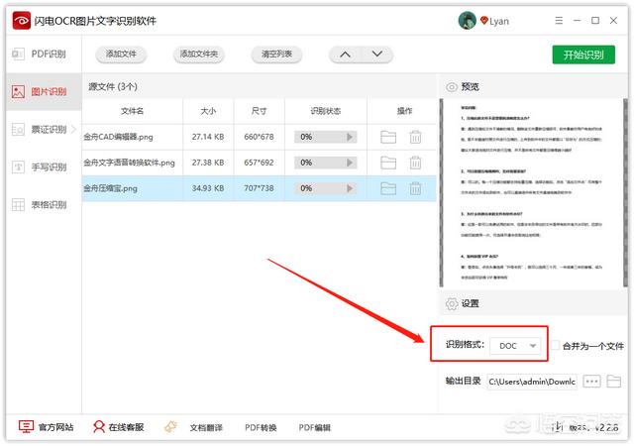Open the user avatar profile
Image resolution: width=634 pixels, height=446 pixels.
coord(467,20)
